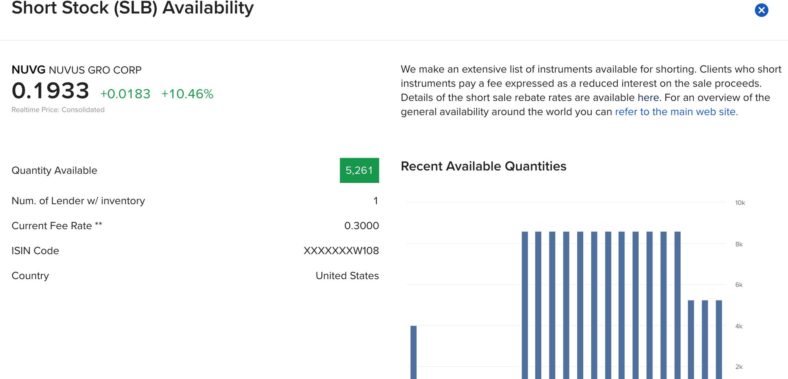Click the Country label
788x379 pixels.
click(x=30, y=276)
